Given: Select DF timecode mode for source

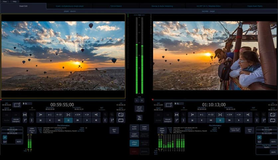Looking at the screenshot, I should (5, 137).
